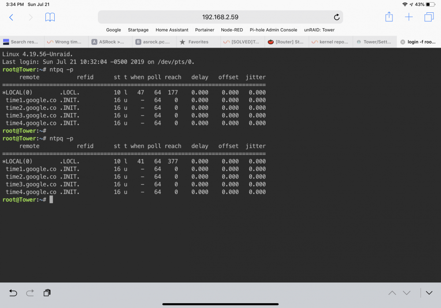Switch to the 'Wrong tim...' tab
The width and height of the screenshot is (441, 308).
(x=66, y=42)
